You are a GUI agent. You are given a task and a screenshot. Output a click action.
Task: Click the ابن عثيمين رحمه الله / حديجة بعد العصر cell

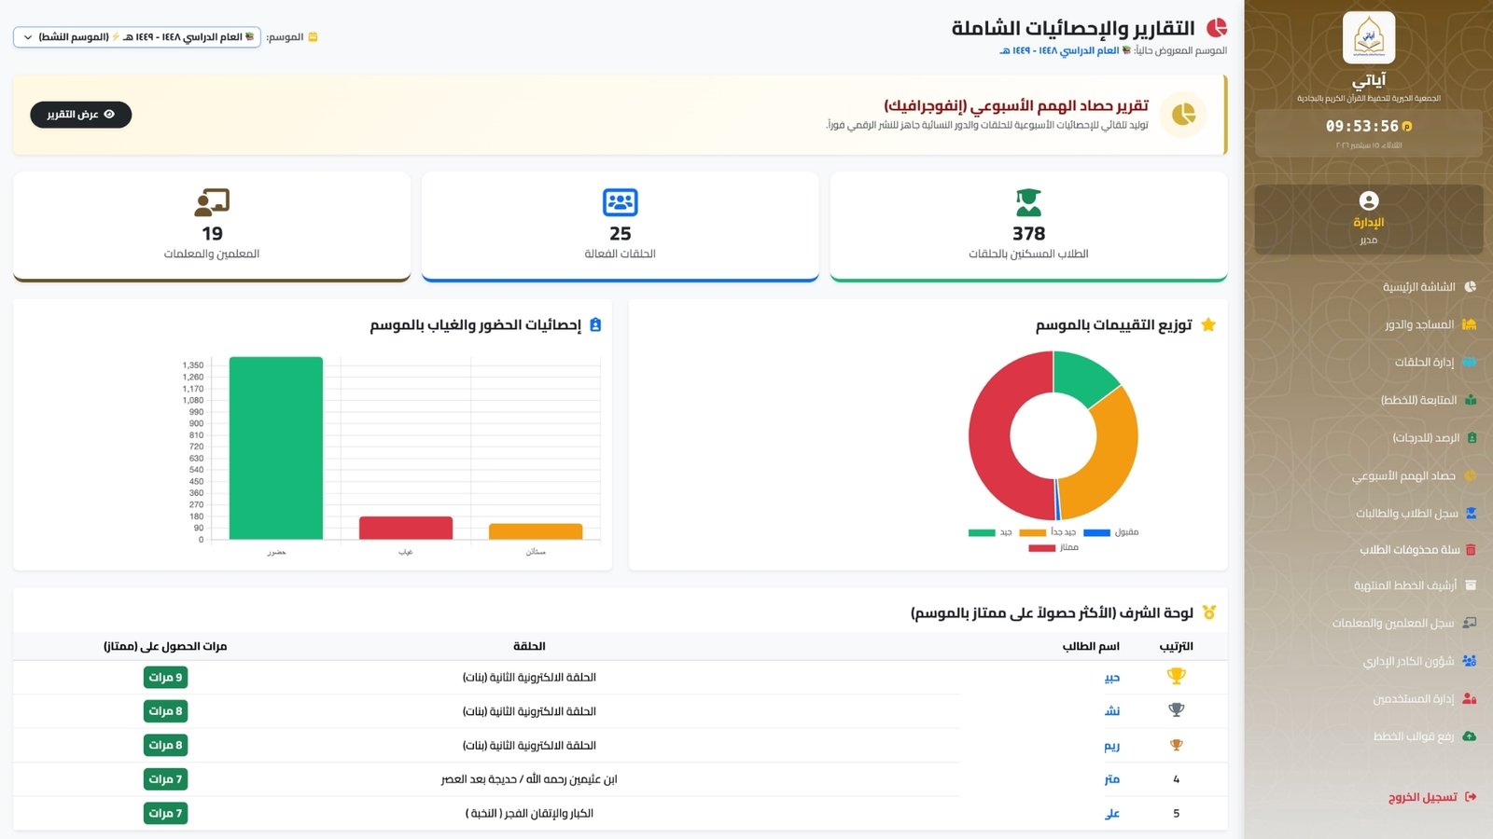(x=529, y=779)
